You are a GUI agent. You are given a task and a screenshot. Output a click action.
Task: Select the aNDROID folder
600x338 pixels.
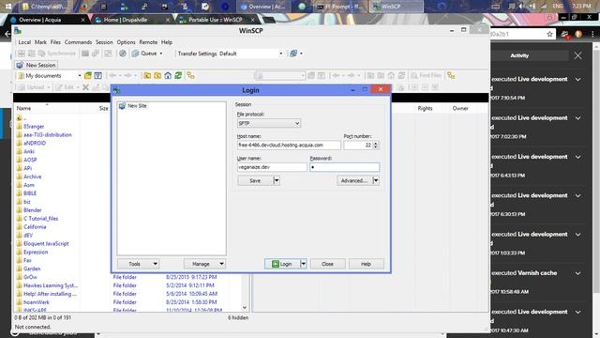[x=35, y=143]
